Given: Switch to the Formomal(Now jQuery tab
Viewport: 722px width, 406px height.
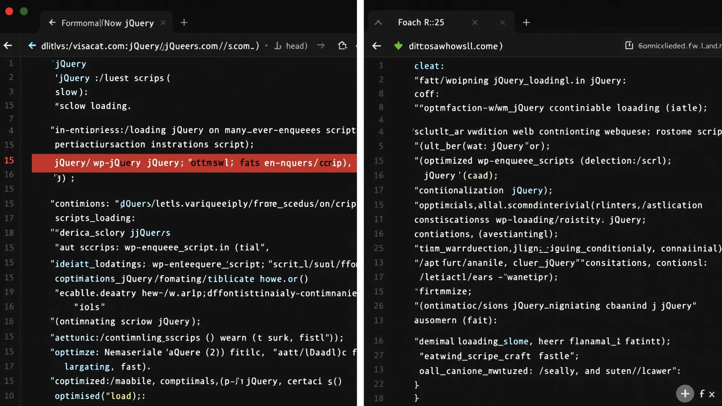Looking at the screenshot, I should (108, 23).
